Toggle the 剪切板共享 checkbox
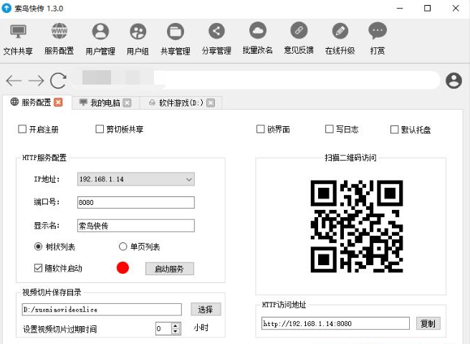 pos(100,130)
